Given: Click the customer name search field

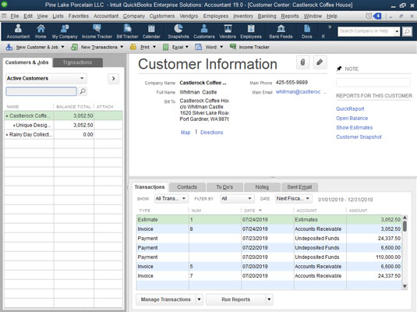Looking at the screenshot, I should (41, 91).
